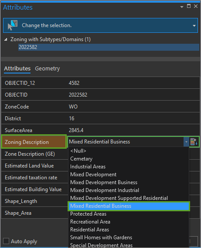Choose Mixed Development Industrial option
The width and height of the screenshot is (201, 248).
click(x=129, y=190)
